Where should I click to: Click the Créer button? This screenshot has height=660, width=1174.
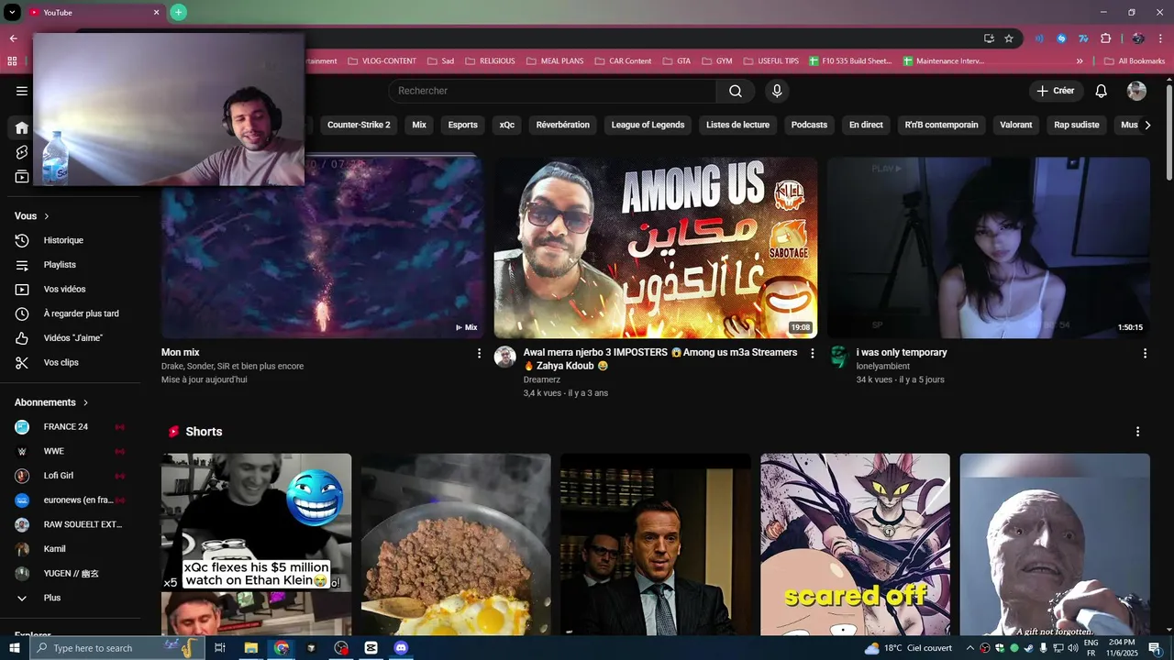[1056, 91]
